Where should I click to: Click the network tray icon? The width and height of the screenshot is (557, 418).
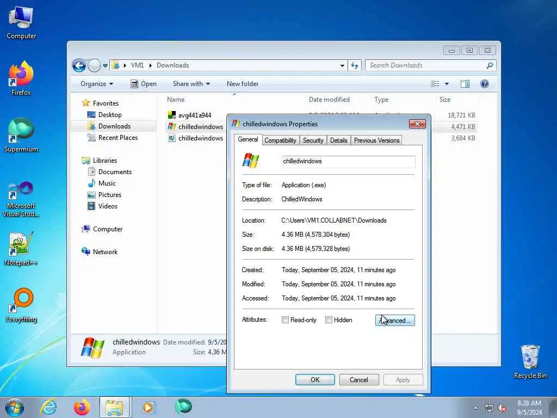pyautogui.click(x=489, y=408)
